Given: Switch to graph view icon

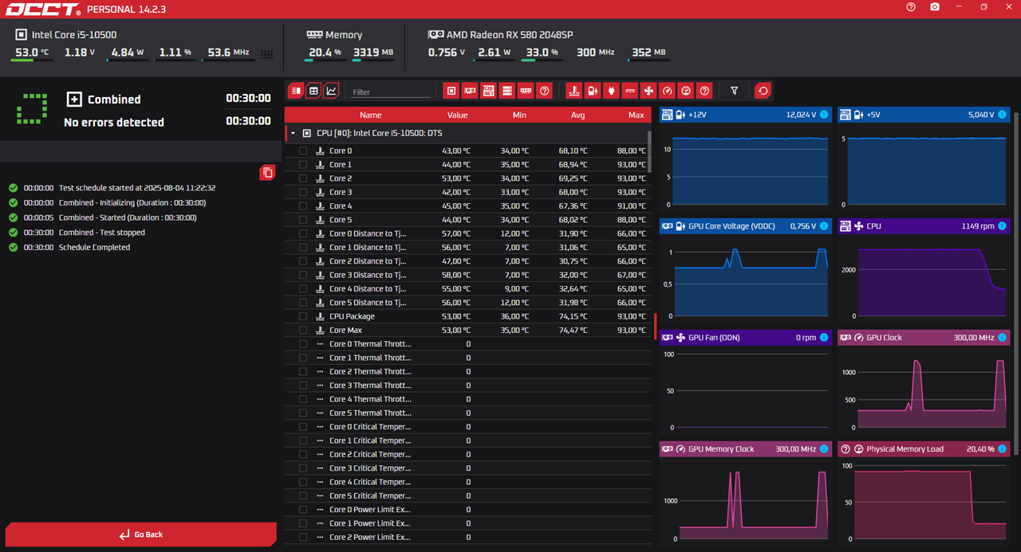Looking at the screenshot, I should tap(331, 91).
